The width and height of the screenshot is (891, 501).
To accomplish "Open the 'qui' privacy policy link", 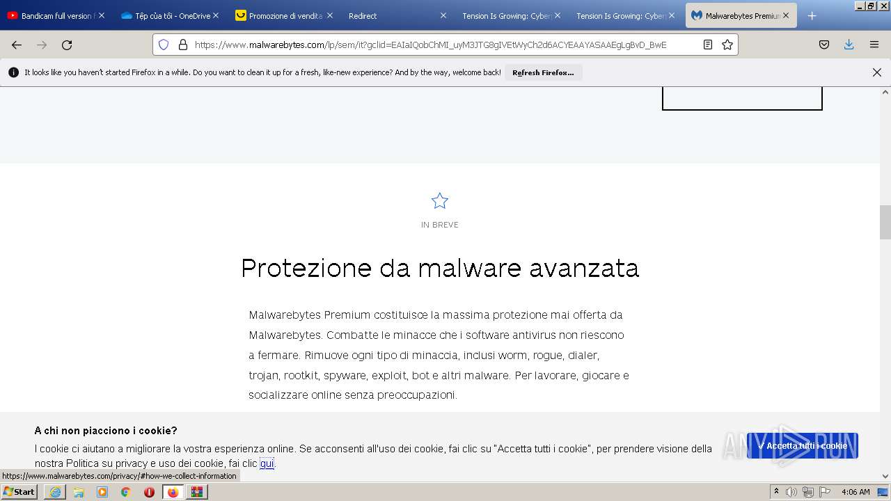I will pos(267,463).
